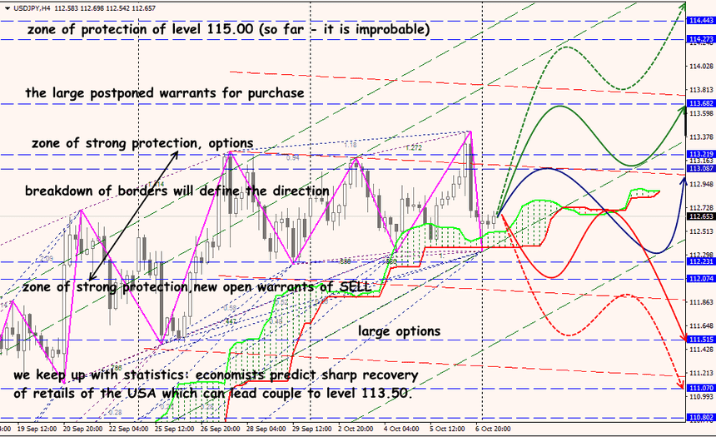This screenshot has width=716, height=437.
Task: Click the USDJPY,H4 symbol title
Action: (x=32, y=8)
